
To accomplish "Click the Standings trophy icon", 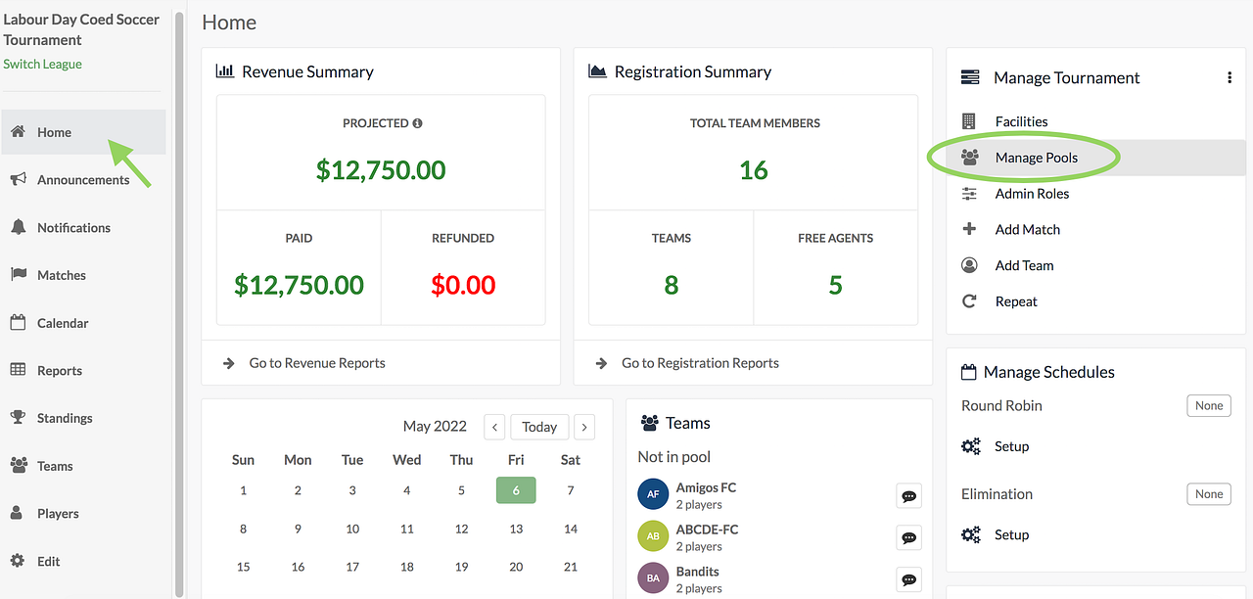I will tap(18, 418).
